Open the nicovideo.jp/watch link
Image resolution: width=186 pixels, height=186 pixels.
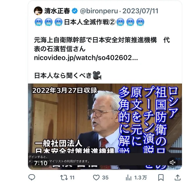(86, 58)
